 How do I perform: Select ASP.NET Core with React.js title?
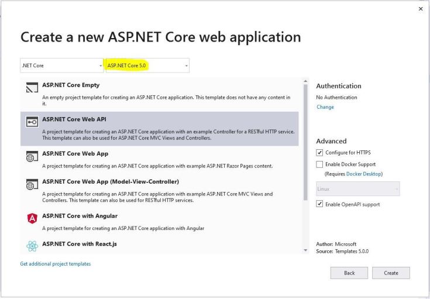80,244
